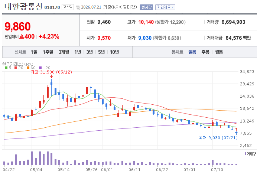Screen dimensions: 257x173
Task: Click the red 20-day moving average swatch
Action: click(16, 68)
